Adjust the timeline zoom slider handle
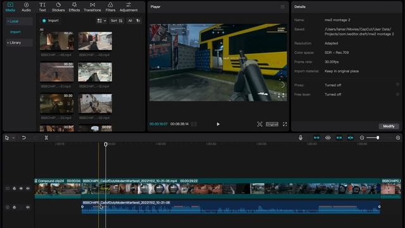405x228 pixels. (378, 138)
